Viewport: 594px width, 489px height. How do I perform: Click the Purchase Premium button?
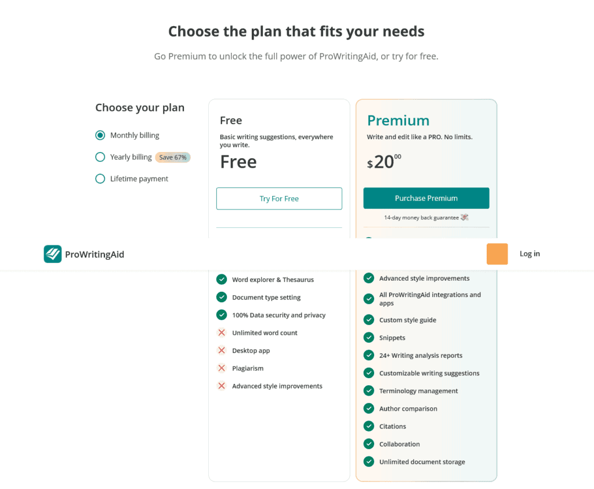click(x=426, y=198)
